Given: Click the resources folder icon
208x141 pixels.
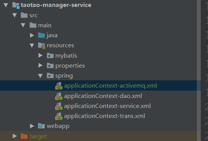Looking at the screenshot, I should pyautogui.click(x=41, y=46).
